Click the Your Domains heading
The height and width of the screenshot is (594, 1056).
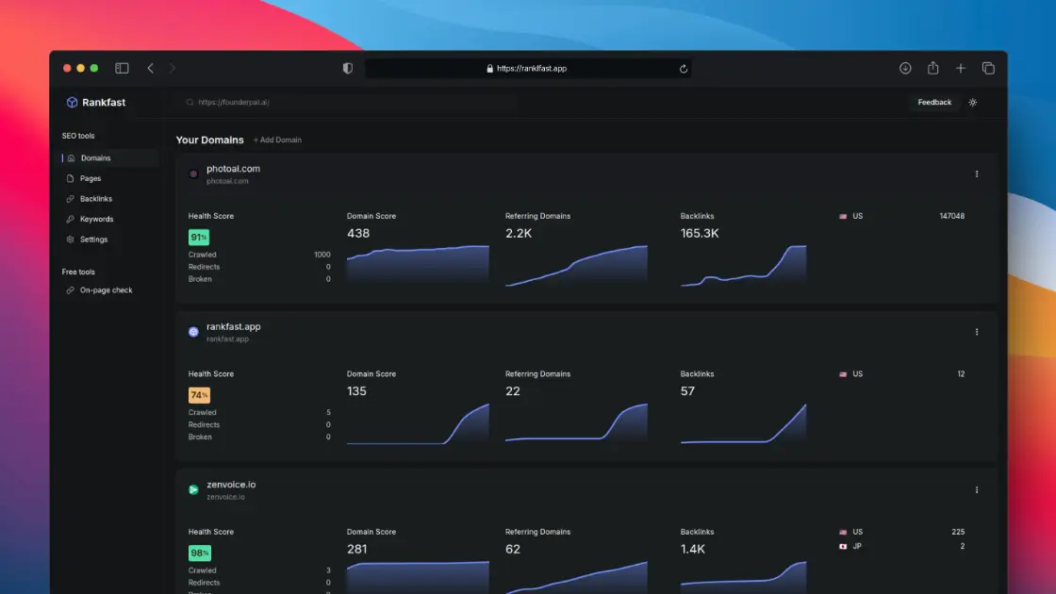coord(209,140)
